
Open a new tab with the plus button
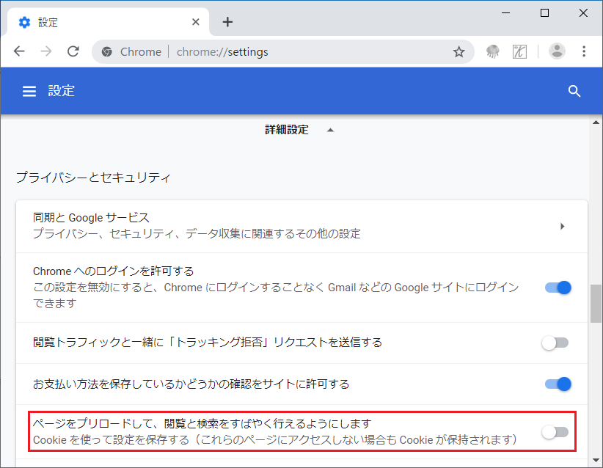coord(227,22)
